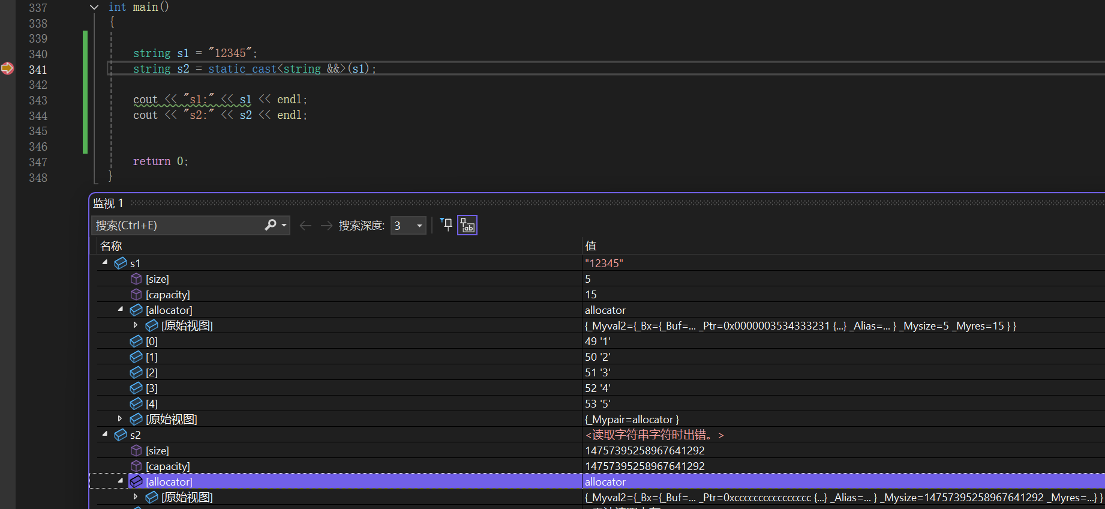
Task: Open the search depth combo box
Action: (409, 226)
